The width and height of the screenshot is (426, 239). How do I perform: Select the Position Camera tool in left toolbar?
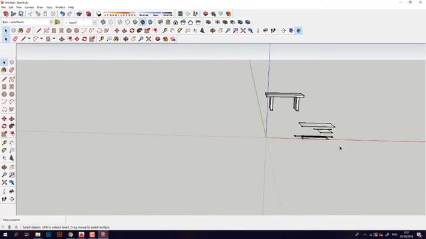[x=4, y=192]
